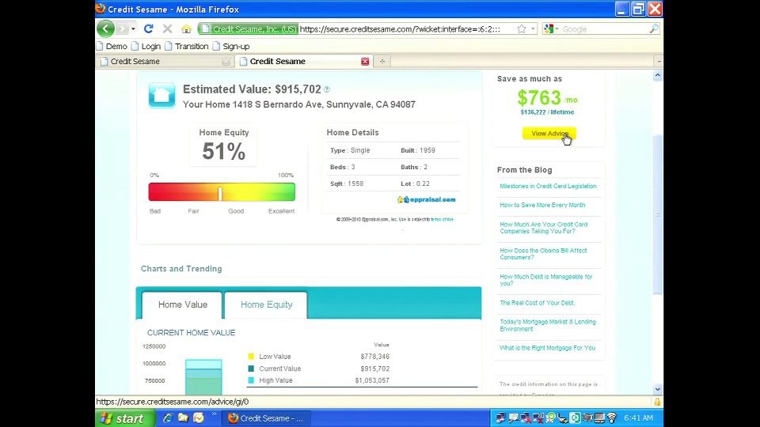The height and width of the screenshot is (427, 760).
Task: Open What is the Right Mortgage For You
Action: click(x=547, y=348)
